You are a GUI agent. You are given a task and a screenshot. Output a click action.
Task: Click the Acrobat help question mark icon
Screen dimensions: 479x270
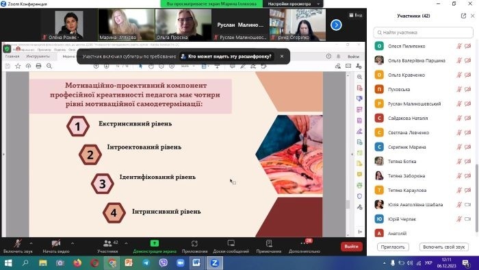(328, 56)
